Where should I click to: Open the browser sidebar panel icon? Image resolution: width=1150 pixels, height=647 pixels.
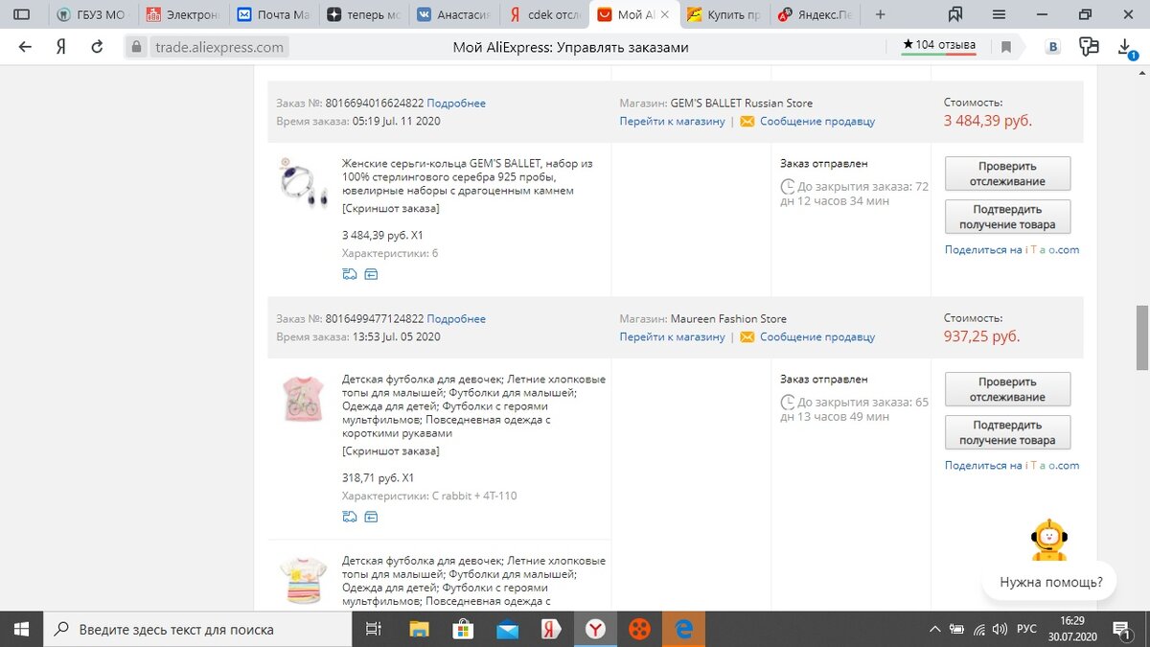pyautogui.click(x=22, y=14)
